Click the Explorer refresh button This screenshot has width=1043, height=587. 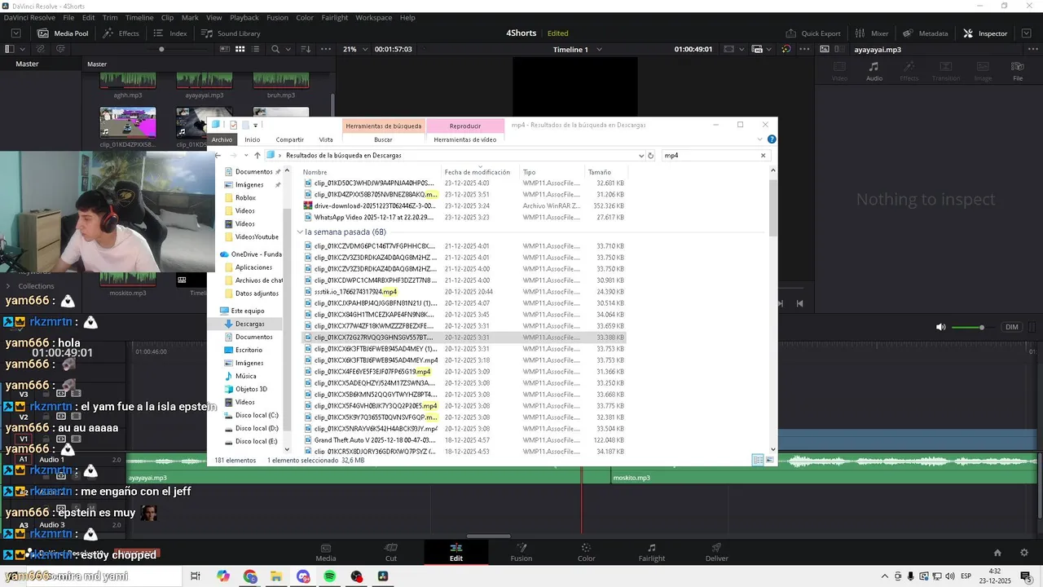650,155
